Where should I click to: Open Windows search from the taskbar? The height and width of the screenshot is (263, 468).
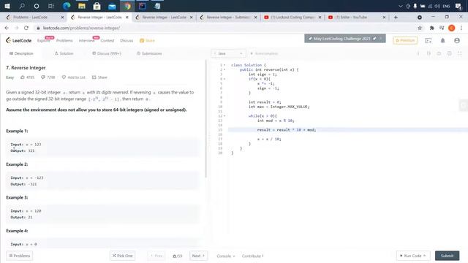(x=22, y=6)
